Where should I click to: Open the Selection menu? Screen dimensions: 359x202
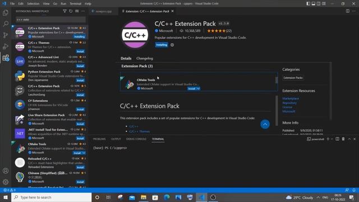click(33, 4)
